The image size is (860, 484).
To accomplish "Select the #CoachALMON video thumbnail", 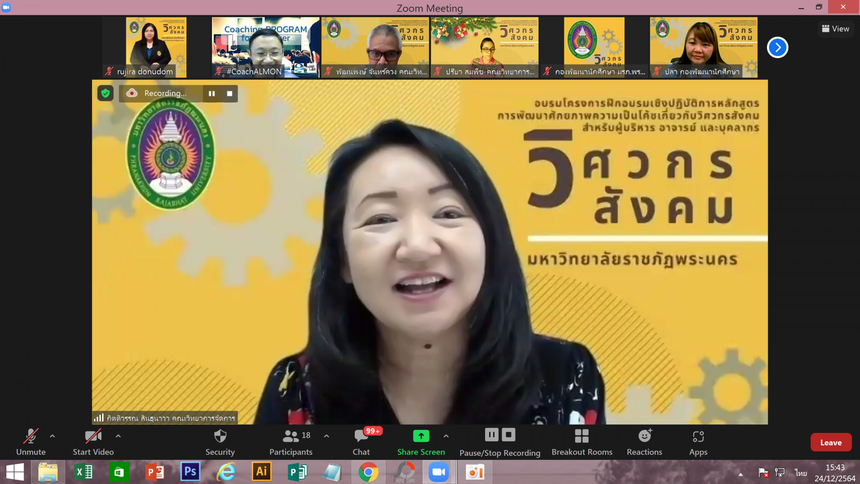I will pos(265,48).
